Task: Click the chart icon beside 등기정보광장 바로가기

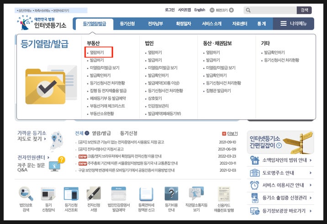Action: pyautogui.click(x=255, y=211)
